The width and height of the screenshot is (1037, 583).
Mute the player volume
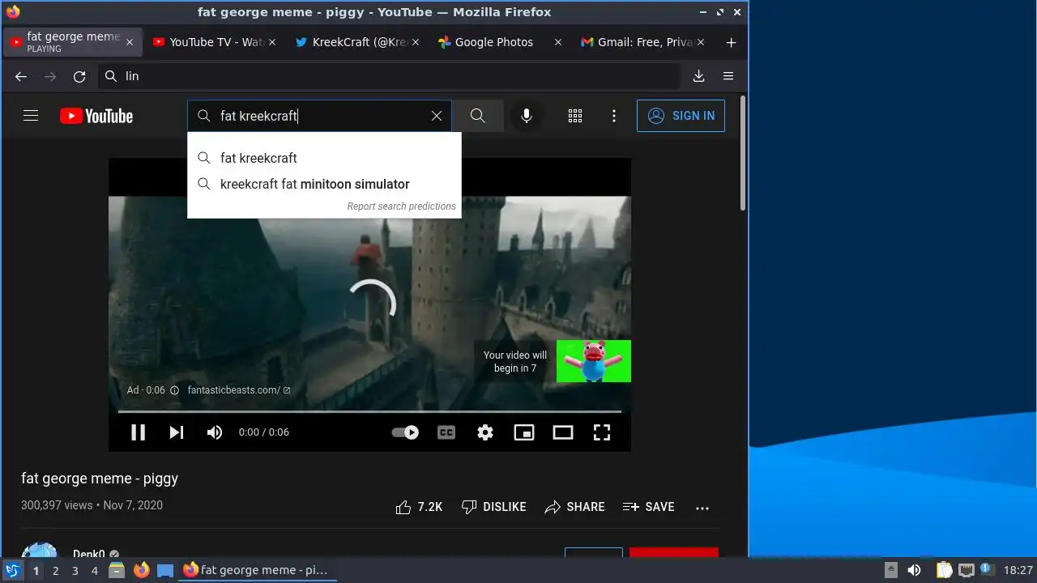215,432
